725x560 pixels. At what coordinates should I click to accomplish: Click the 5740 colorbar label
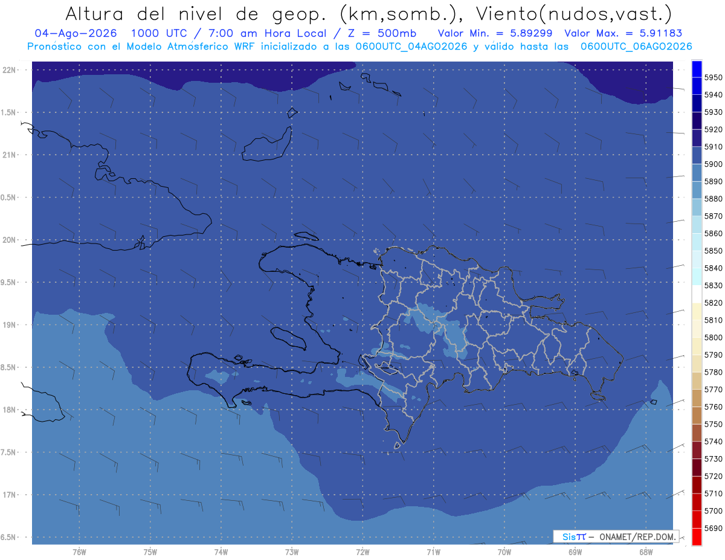713,442
